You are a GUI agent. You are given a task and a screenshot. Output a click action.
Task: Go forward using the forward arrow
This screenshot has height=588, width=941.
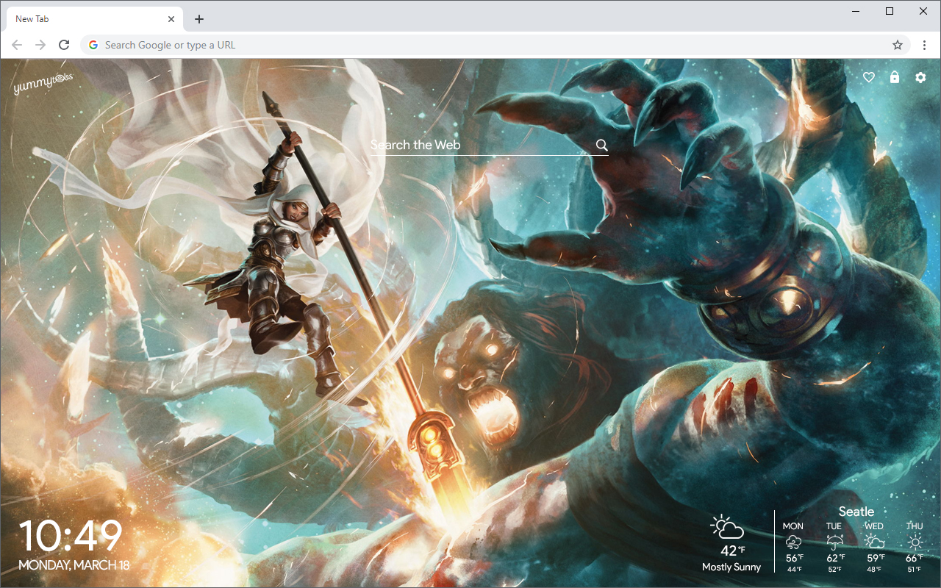point(40,45)
